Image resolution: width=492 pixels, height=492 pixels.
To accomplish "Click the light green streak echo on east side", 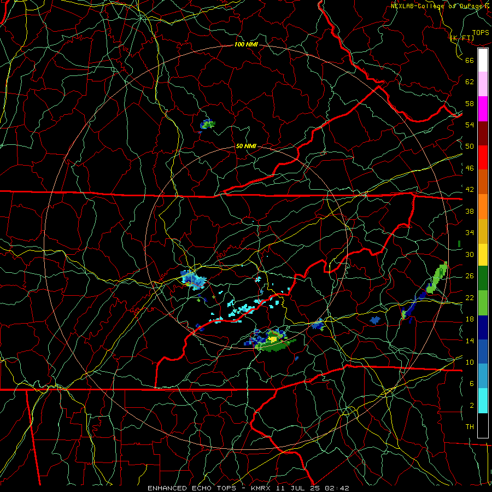I will pyautogui.click(x=436, y=278).
